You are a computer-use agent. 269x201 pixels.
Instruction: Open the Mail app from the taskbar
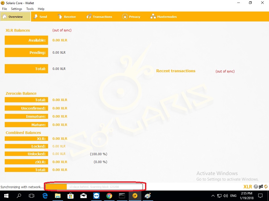[x=84, y=196]
